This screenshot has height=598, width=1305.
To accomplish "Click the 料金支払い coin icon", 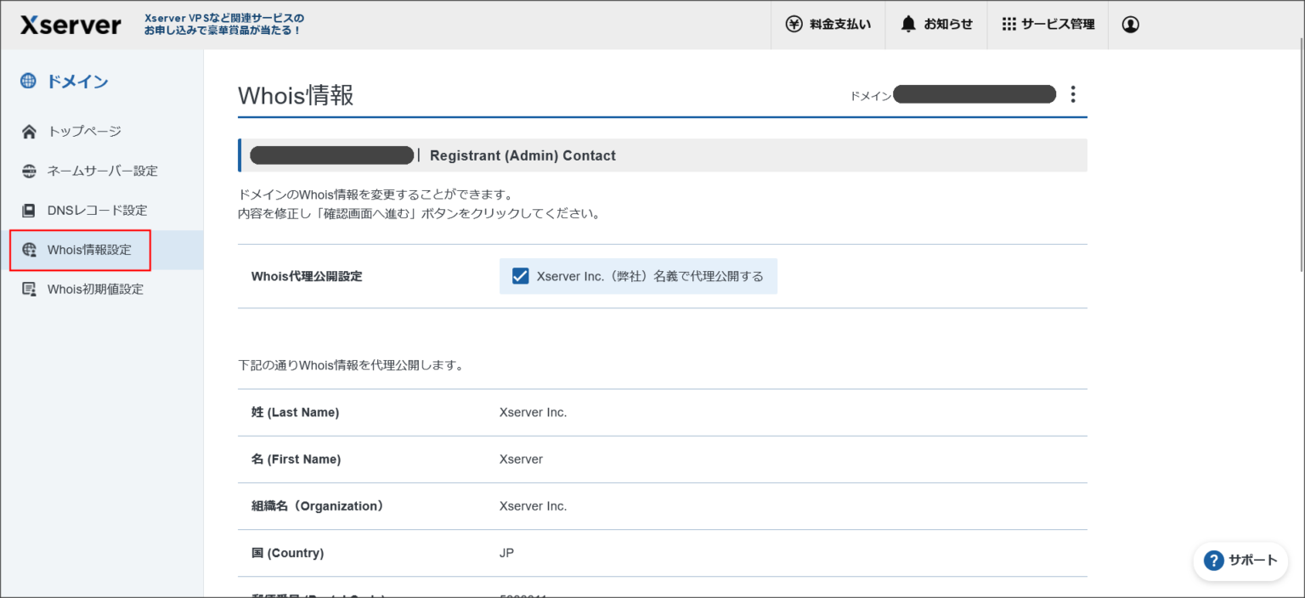I will [x=794, y=24].
